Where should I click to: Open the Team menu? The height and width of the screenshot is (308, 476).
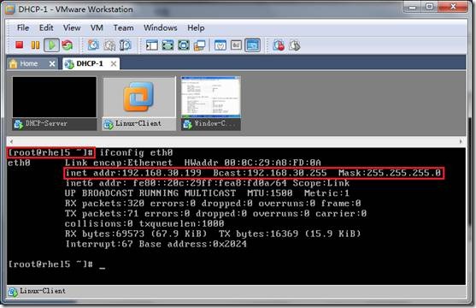point(123,27)
